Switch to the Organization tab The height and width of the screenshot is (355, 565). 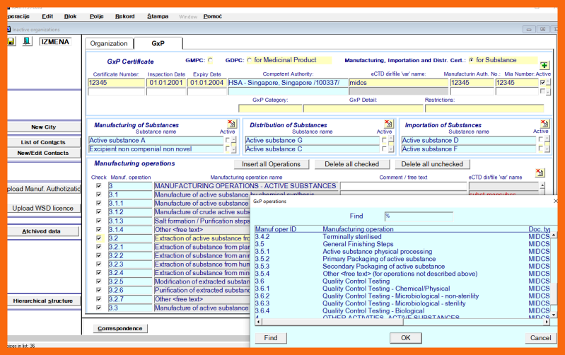pyautogui.click(x=109, y=44)
